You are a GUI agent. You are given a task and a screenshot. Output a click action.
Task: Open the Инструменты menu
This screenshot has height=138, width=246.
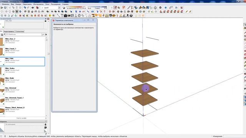pyautogui.click(x=38, y=4)
